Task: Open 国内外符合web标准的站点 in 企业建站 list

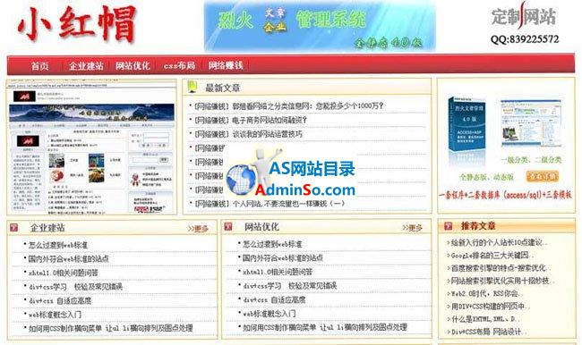Action: [x=69, y=258]
